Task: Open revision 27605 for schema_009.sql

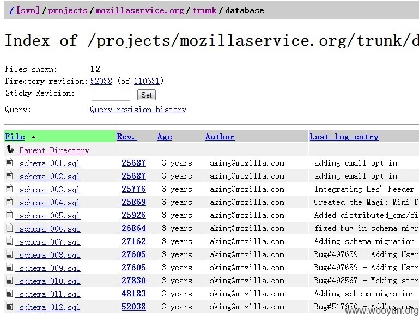Action: click(133, 268)
